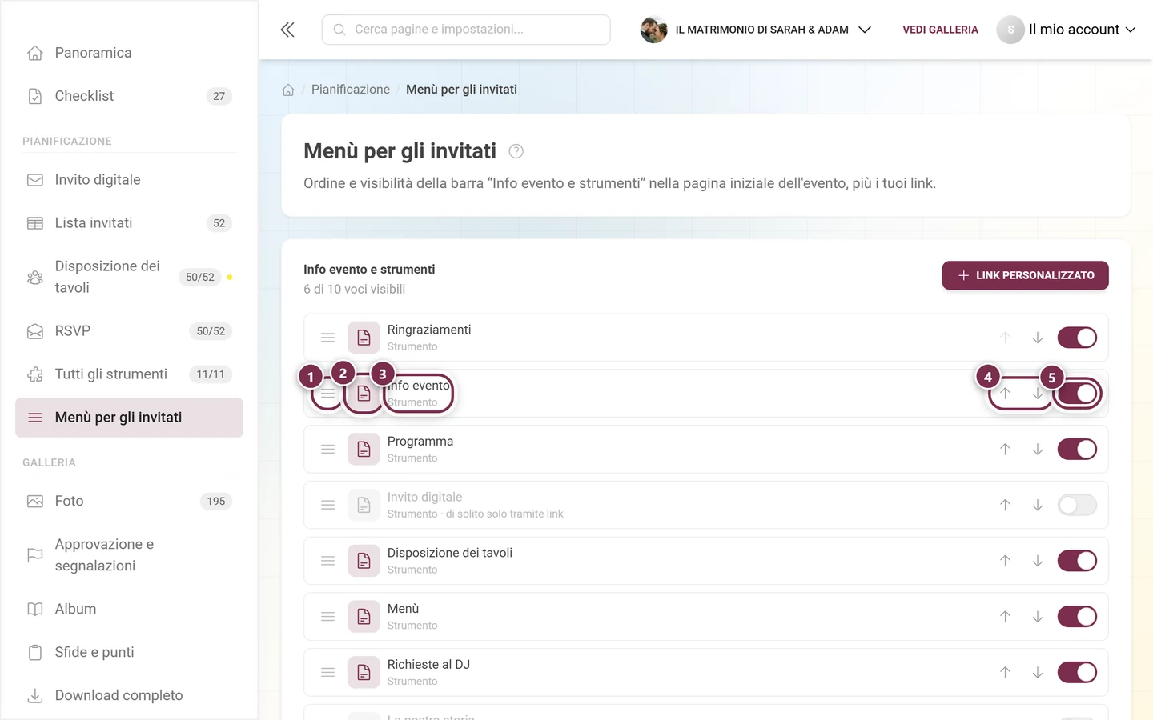Screen dimensions: 1153x720
Task: Click drag handle of Programma row
Action: [x=327, y=450]
